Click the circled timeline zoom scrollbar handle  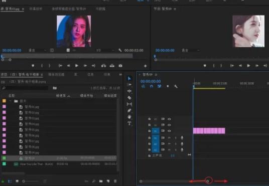pyautogui.click(x=208, y=181)
